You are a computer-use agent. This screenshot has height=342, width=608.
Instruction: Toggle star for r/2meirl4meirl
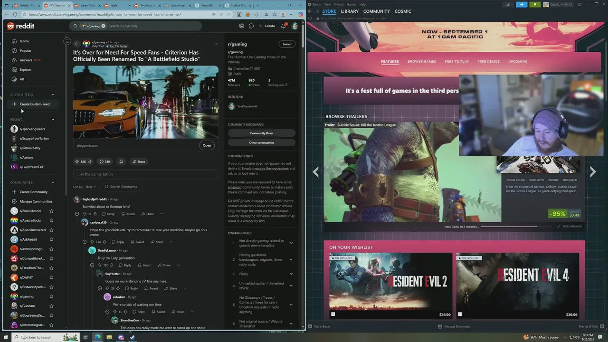51,211
